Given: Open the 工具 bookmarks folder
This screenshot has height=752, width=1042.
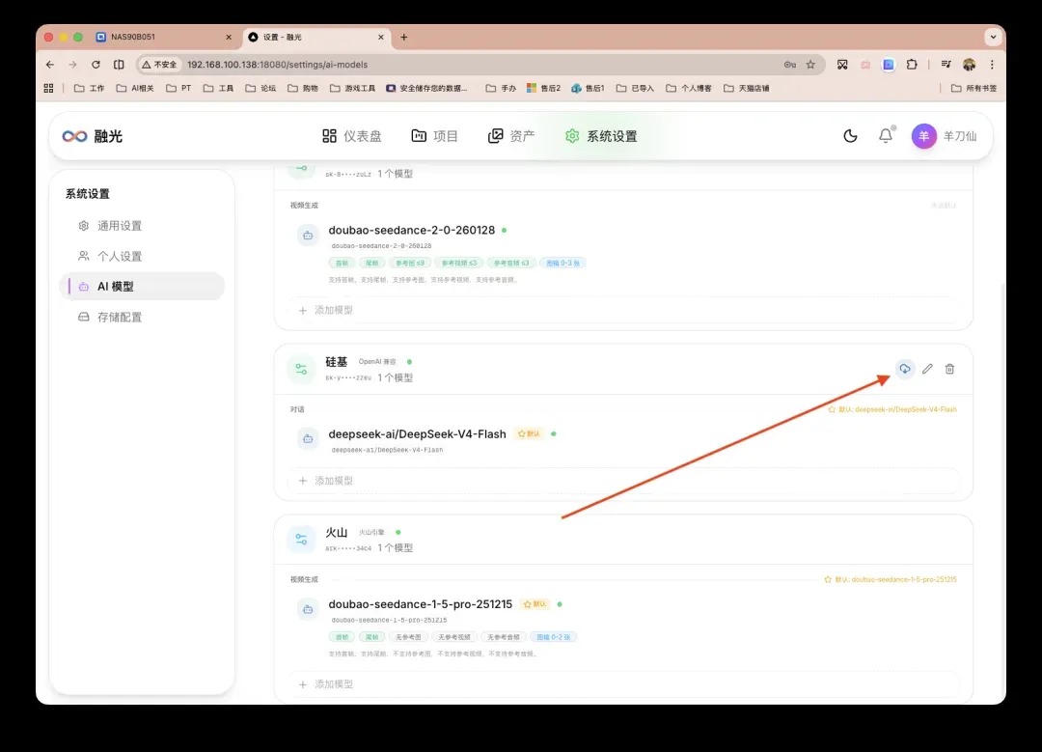Looking at the screenshot, I should coord(219,88).
